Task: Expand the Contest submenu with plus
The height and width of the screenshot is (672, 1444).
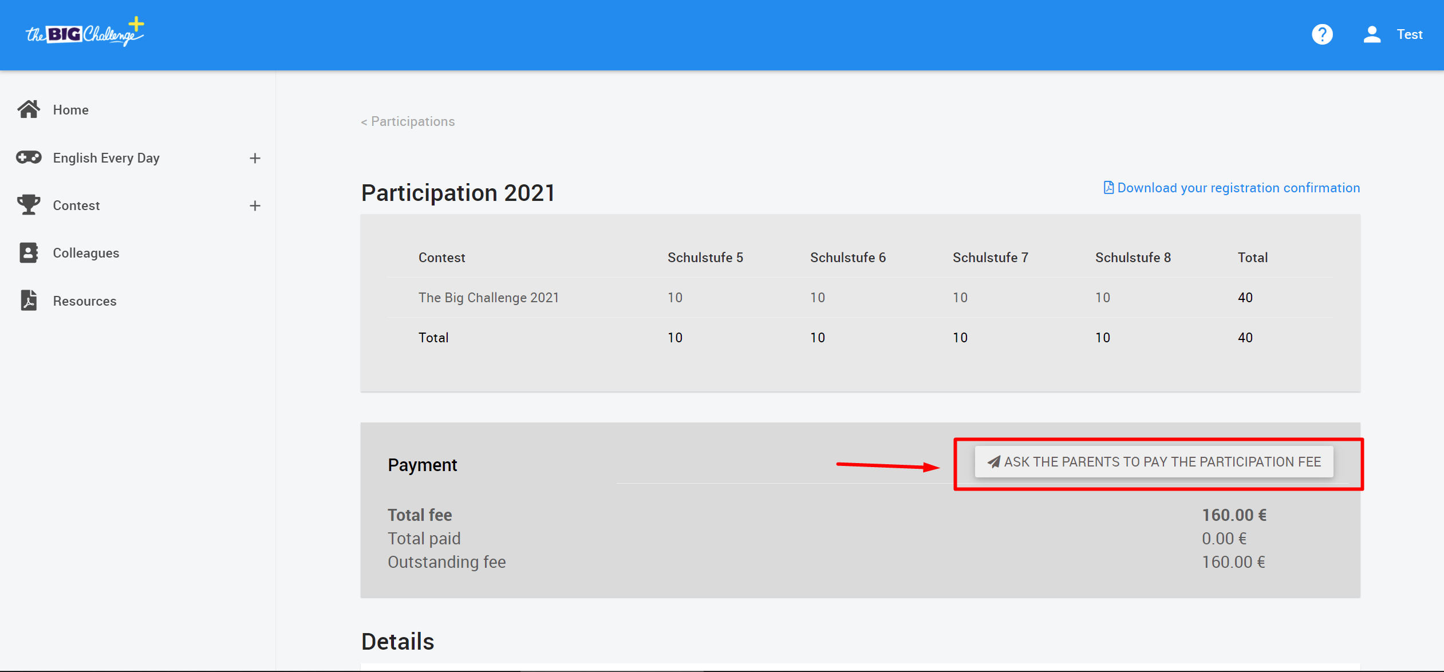Action: click(x=255, y=205)
